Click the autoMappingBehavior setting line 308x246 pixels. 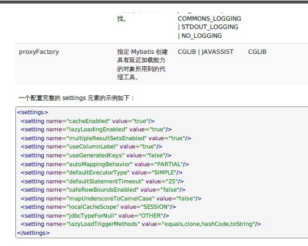click(104, 164)
